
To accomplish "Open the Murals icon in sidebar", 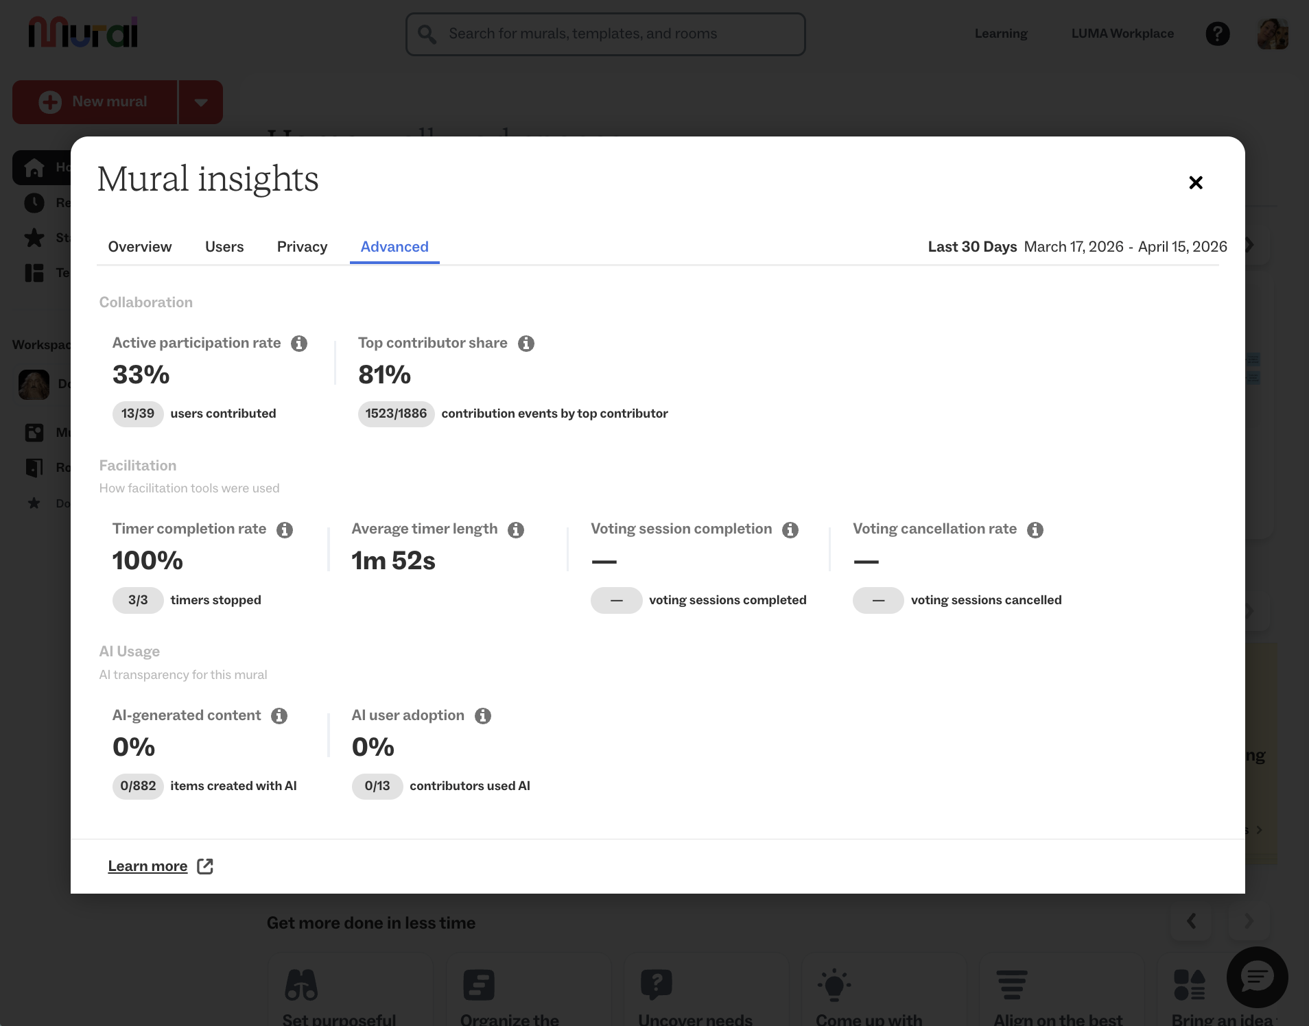I will pyautogui.click(x=34, y=433).
